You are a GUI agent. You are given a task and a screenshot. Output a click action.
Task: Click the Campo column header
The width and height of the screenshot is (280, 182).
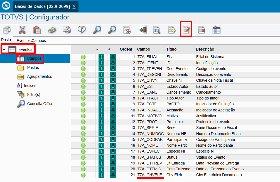(144, 49)
